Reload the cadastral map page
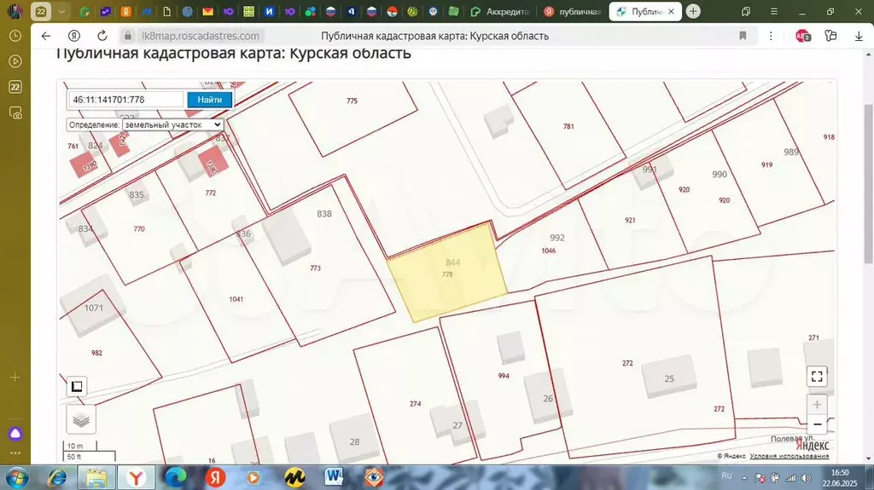The width and height of the screenshot is (874, 490). pyautogui.click(x=102, y=36)
